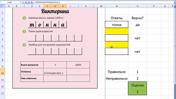Select highlighted column G header
176x99 pixels.
[55, 6]
